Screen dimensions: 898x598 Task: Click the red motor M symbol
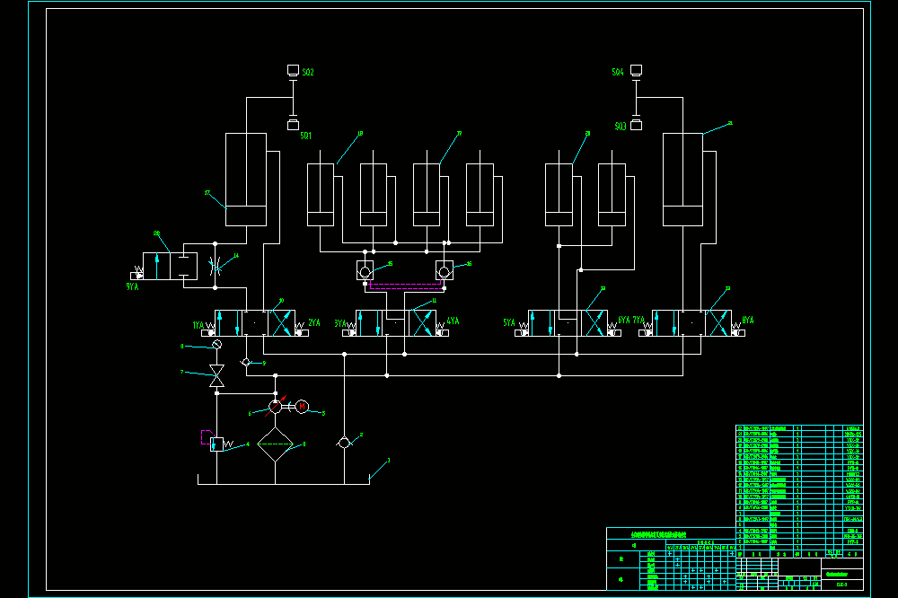point(302,407)
